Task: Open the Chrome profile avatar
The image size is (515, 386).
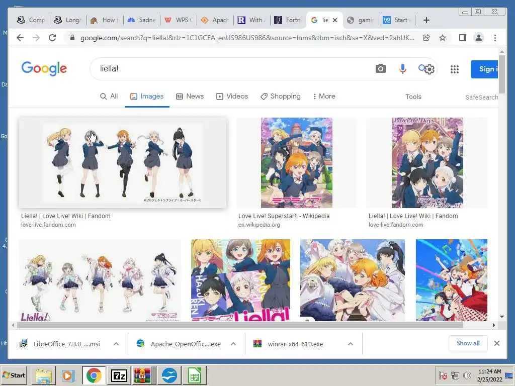Action: tap(479, 38)
